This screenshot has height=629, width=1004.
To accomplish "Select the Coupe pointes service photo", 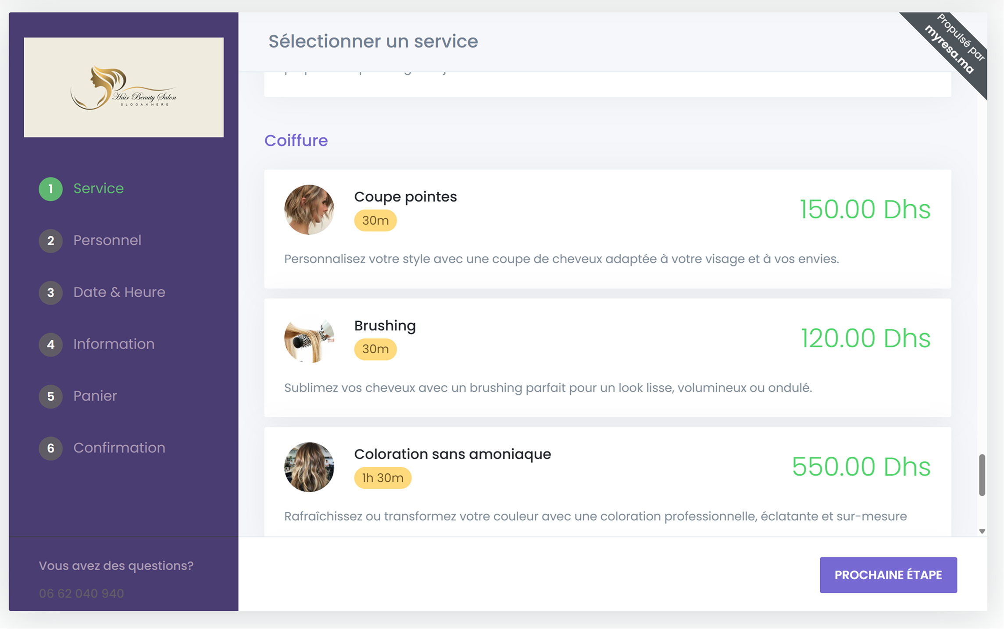I will 309,210.
